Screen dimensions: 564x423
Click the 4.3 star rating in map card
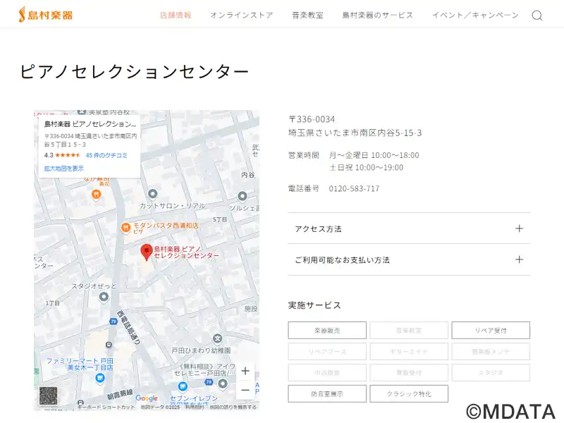coord(62,155)
